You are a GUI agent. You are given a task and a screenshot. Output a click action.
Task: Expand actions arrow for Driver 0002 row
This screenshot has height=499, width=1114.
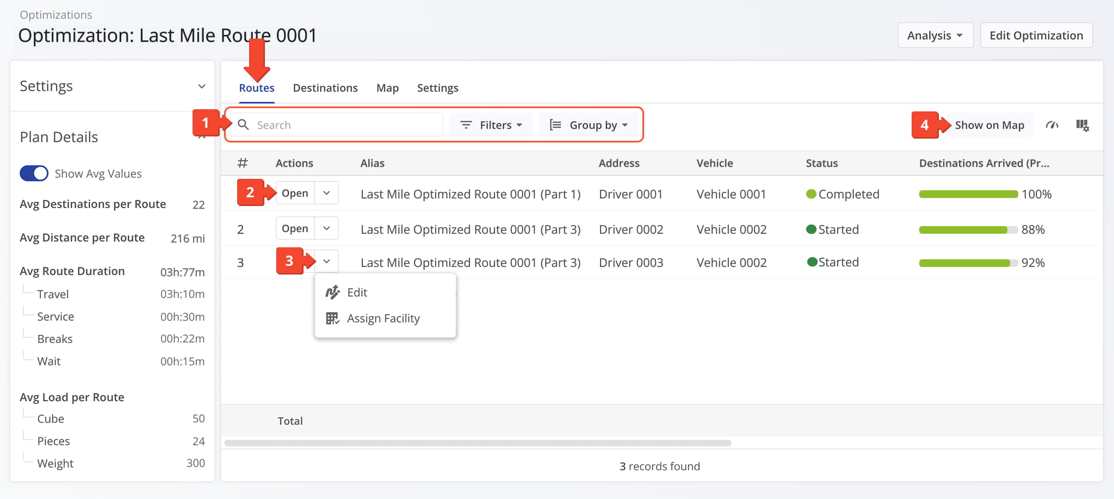point(326,228)
